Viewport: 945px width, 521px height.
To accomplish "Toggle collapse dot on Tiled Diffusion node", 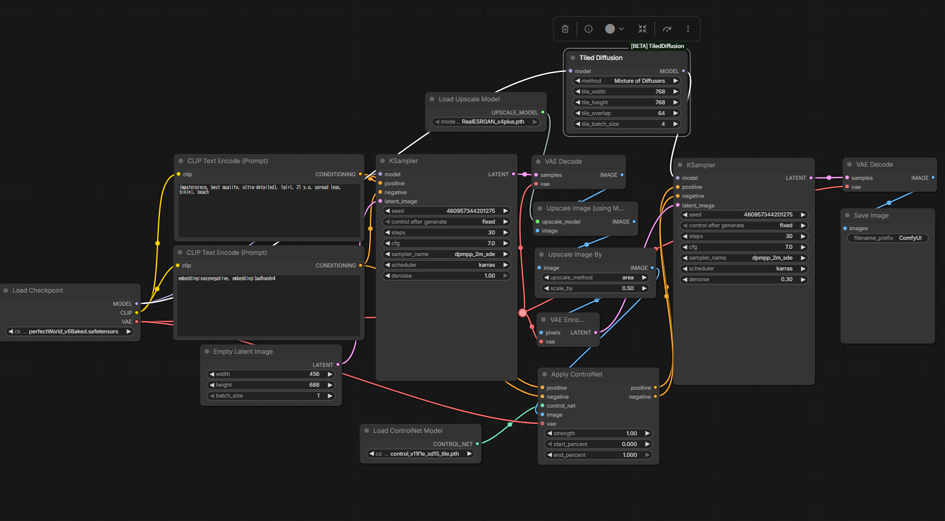I will (573, 58).
